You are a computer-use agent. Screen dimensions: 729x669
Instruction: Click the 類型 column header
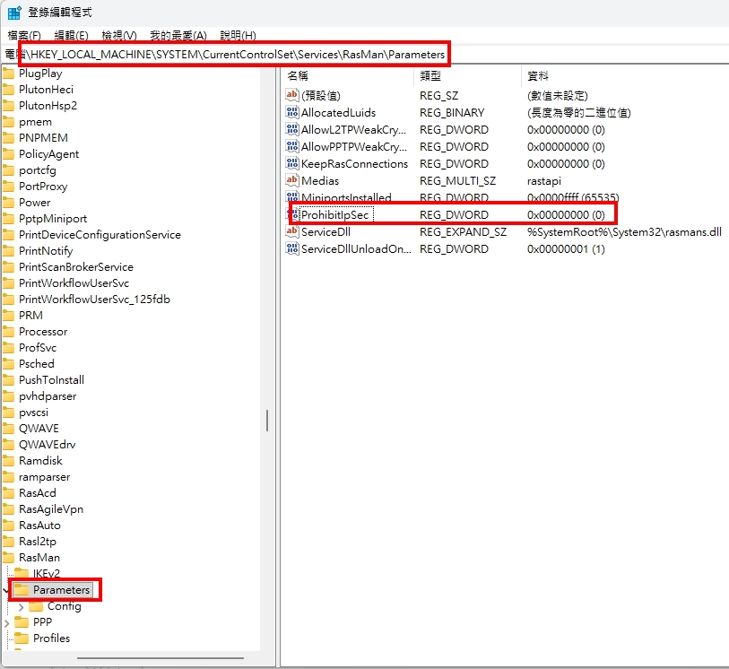pos(430,76)
